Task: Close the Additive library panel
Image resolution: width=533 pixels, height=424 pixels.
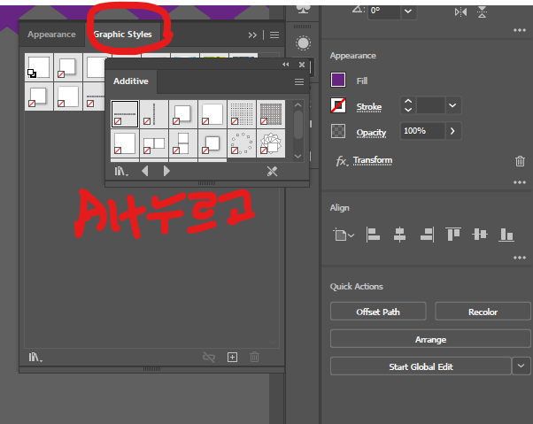Action: [x=302, y=65]
